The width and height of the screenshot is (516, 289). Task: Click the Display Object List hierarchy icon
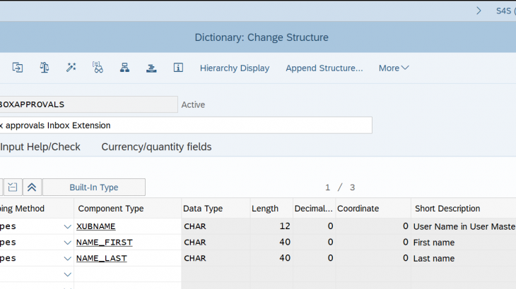124,68
